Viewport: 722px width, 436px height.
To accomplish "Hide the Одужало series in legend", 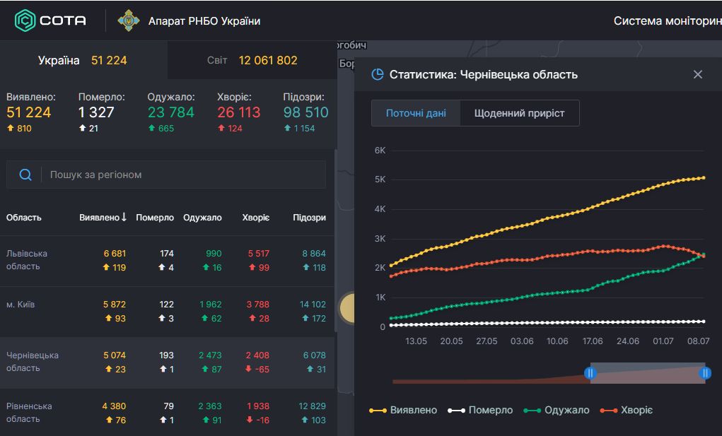I will point(557,410).
